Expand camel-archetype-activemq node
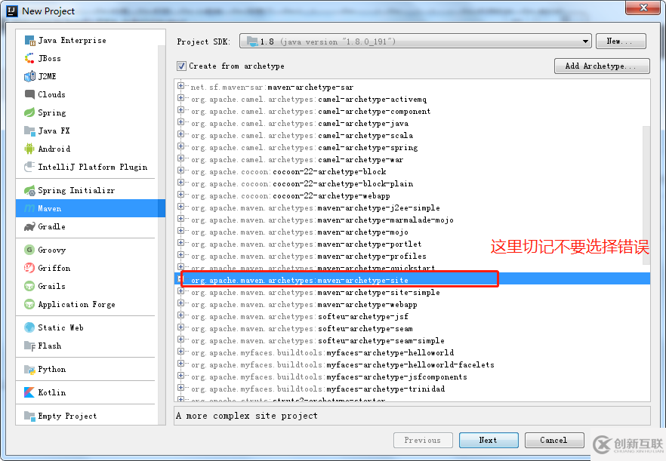 click(181, 97)
